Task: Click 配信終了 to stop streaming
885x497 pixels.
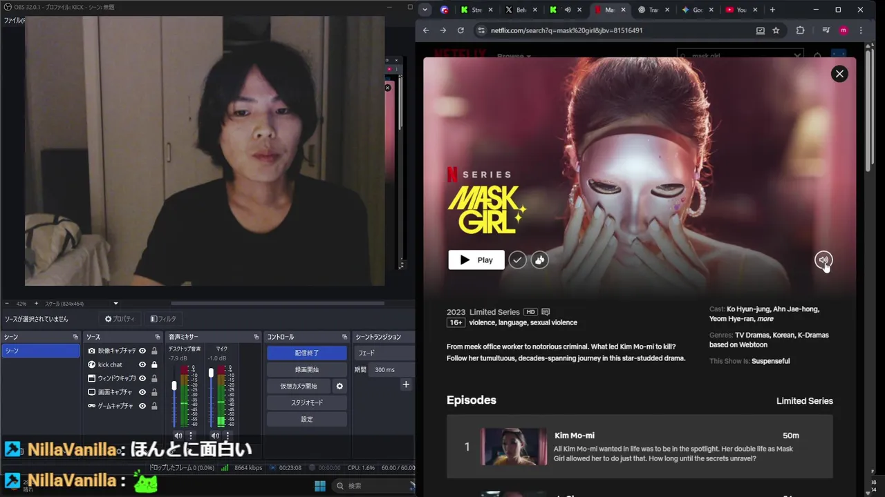Action: click(307, 353)
